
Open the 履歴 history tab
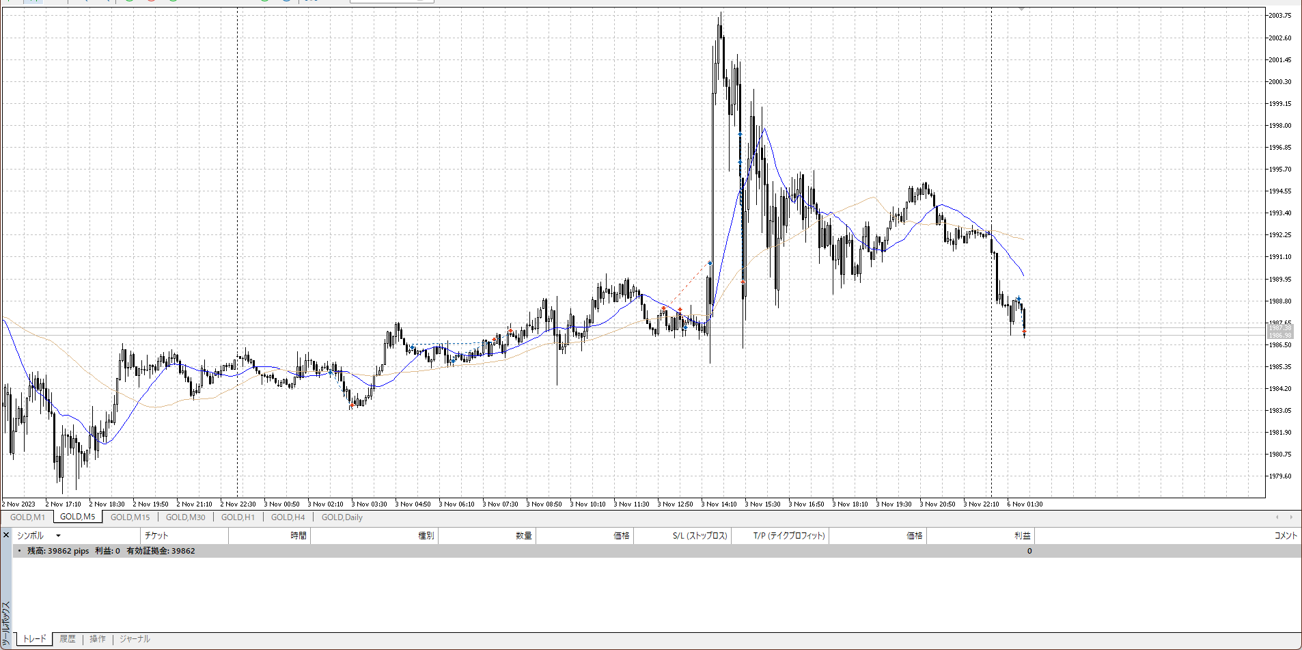pyautogui.click(x=68, y=639)
